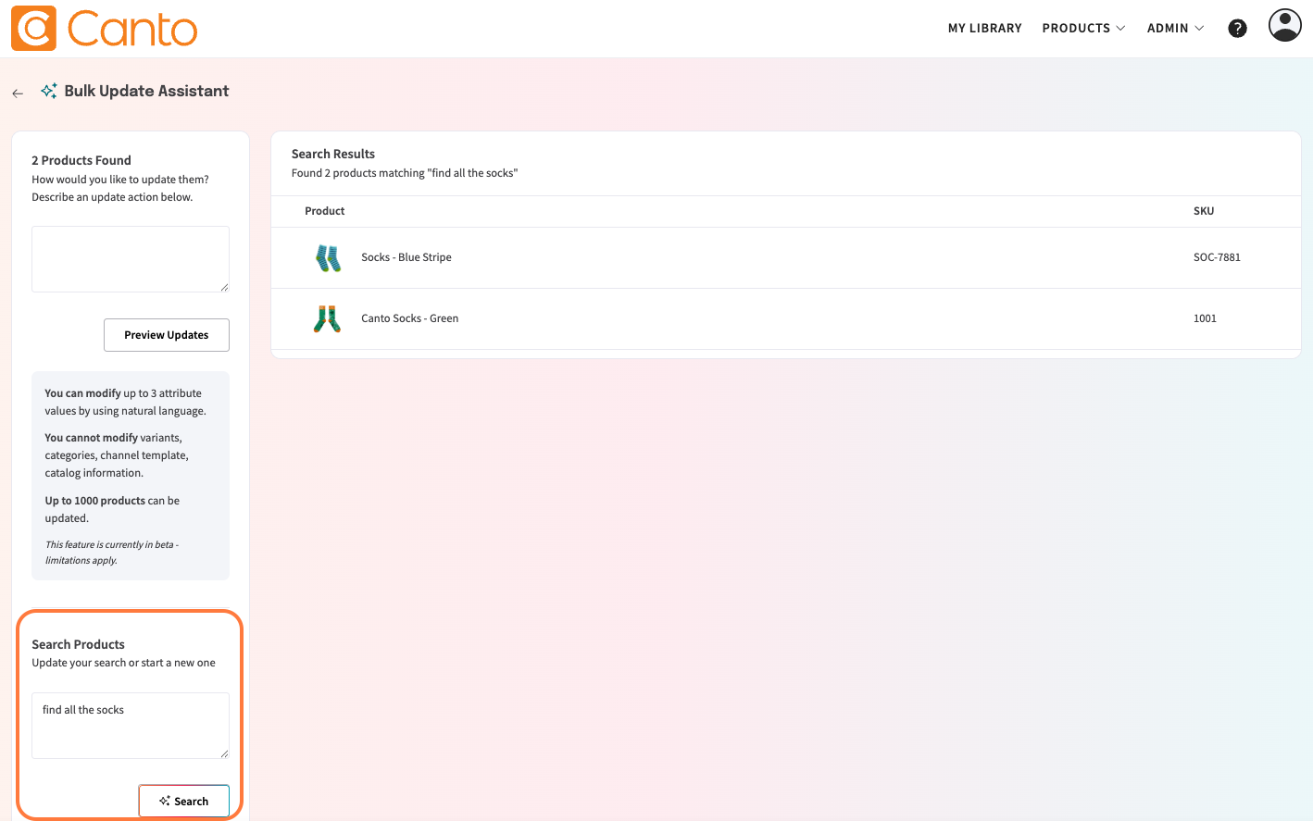This screenshot has width=1313, height=821.
Task: Click the Canto wordmark text
Action: point(132,30)
